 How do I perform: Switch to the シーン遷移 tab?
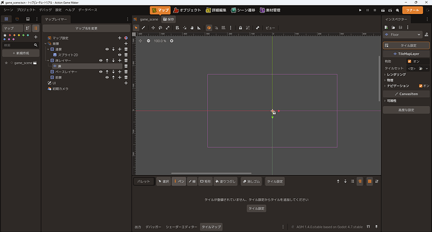[x=243, y=10]
